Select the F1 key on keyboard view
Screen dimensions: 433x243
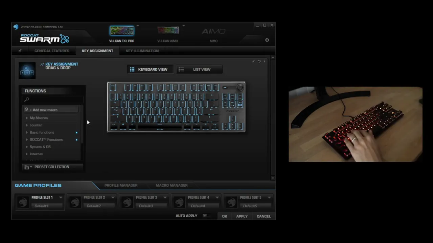pyautogui.click(x=128, y=87)
